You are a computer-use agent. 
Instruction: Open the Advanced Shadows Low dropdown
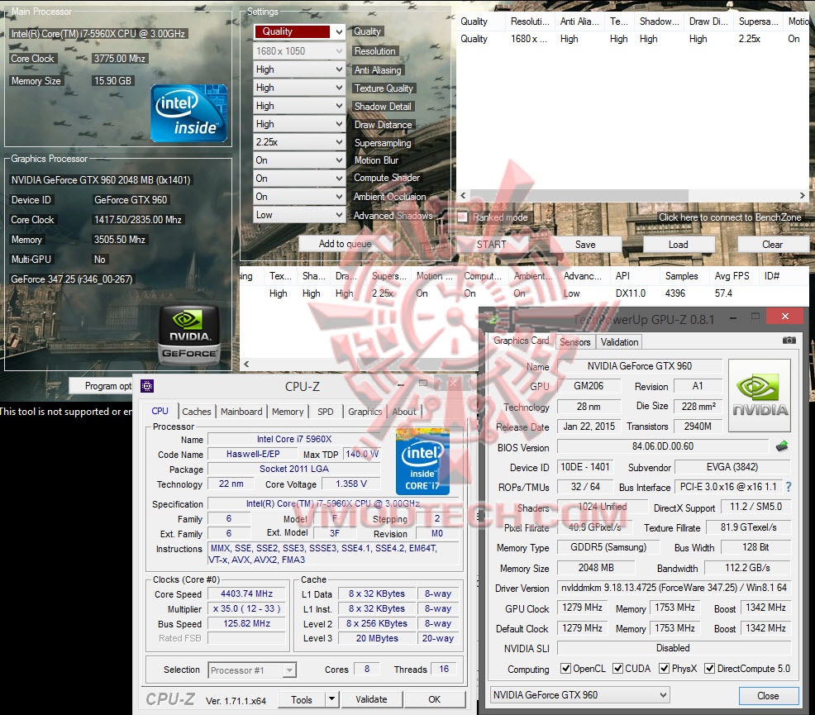tap(299, 215)
